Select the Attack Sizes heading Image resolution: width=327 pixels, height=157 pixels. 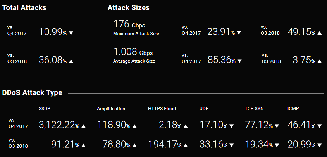(129, 8)
